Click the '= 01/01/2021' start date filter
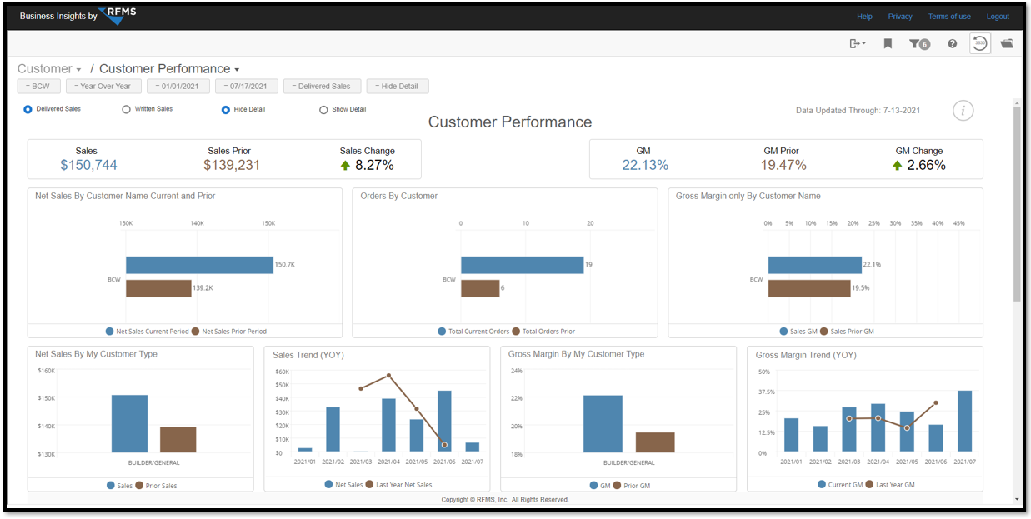 [x=178, y=86]
